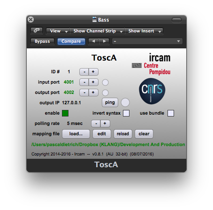Open the View dropdown menu
This screenshot has height=210, width=213.
(x=58, y=31)
